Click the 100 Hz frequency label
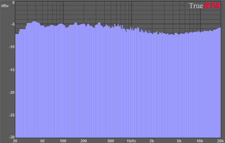The image size is (225, 143). (x=63, y=141)
